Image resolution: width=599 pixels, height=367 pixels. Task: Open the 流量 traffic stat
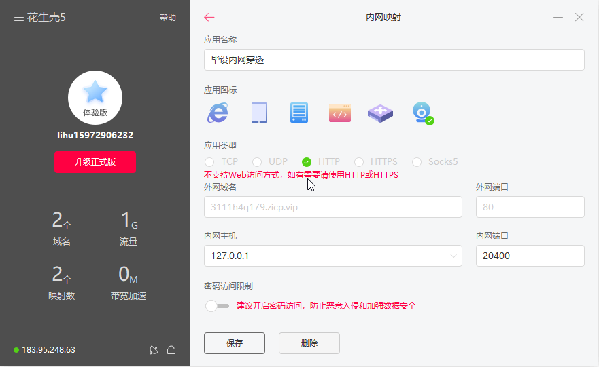[129, 229]
